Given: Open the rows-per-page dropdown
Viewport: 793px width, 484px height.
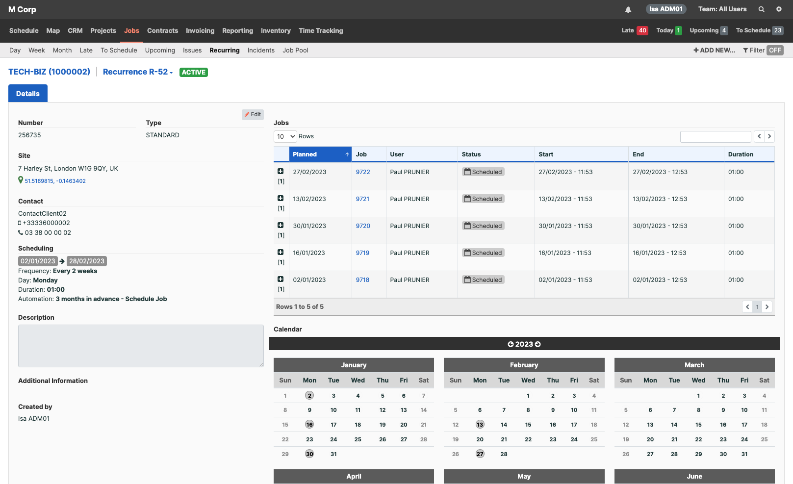Looking at the screenshot, I should 285,136.
